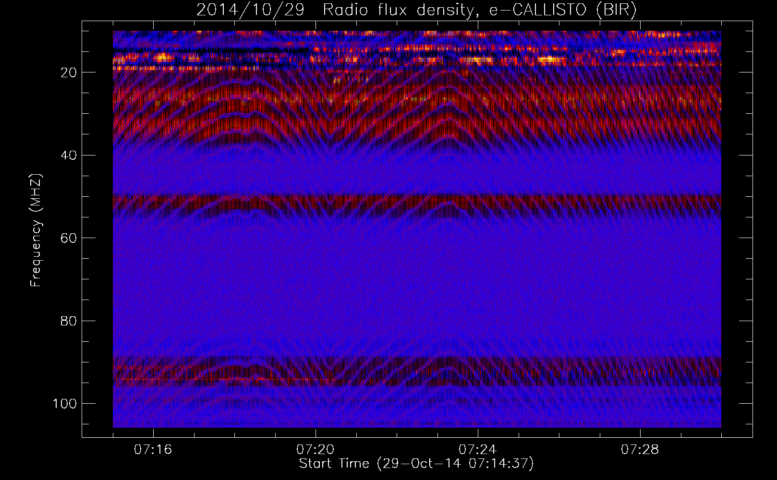
Task: Click the 'Start Time (29-Oct-14 07:14:37)' label
Action: 416,464
